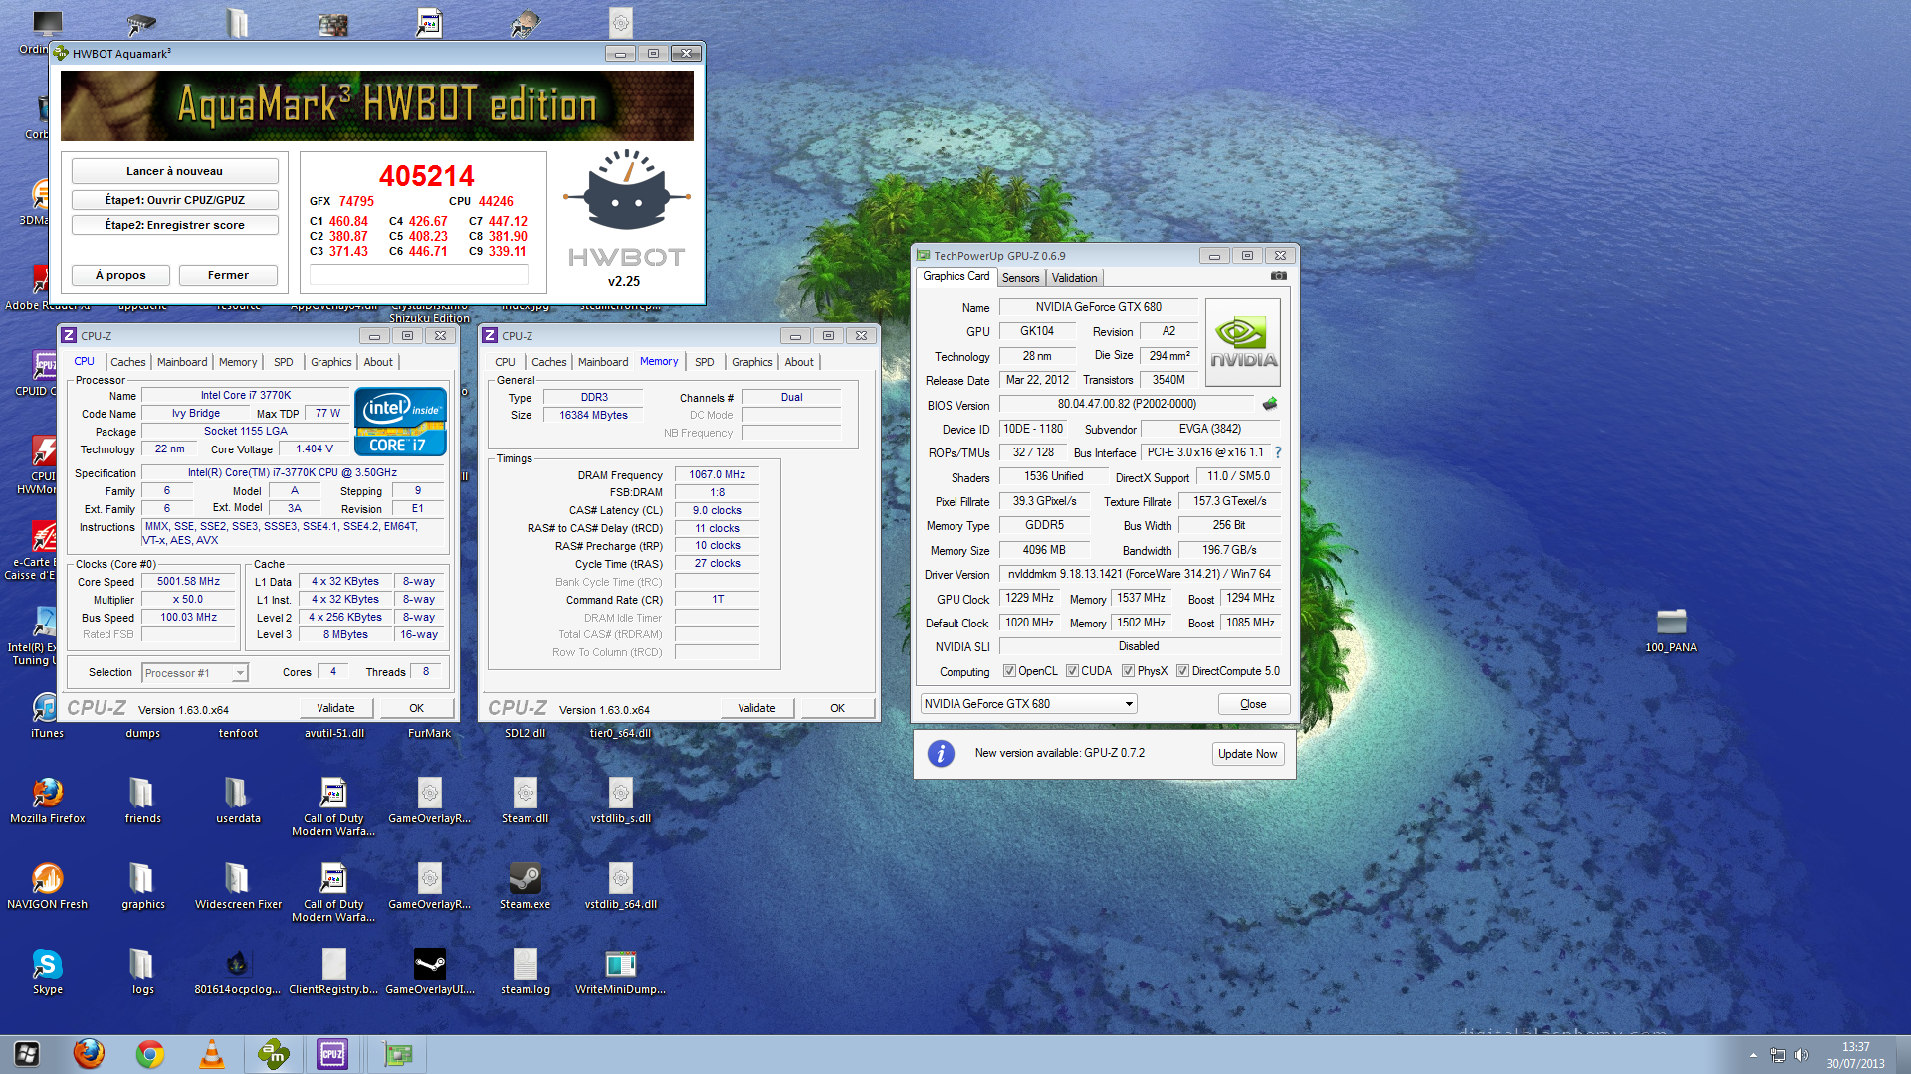Click the CAS# Latency value 9.0 clocks
This screenshot has height=1074, width=1911.
(717, 510)
